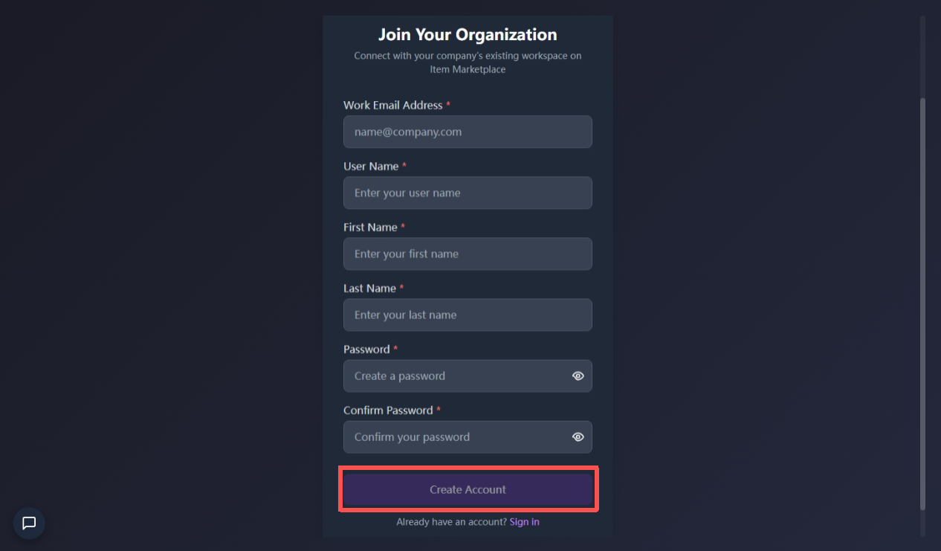Screen dimensions: 941x551
Task: Toggle visibility of the Confirm Password field
Action: pyautogui.click(x=578, y=437)
